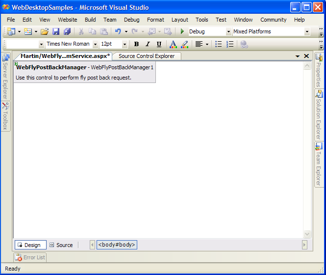Image resolution: width=326 pixels, height=275 pixels.
Task: Click the Save floppy disk icon
Action: click(56, 31)
